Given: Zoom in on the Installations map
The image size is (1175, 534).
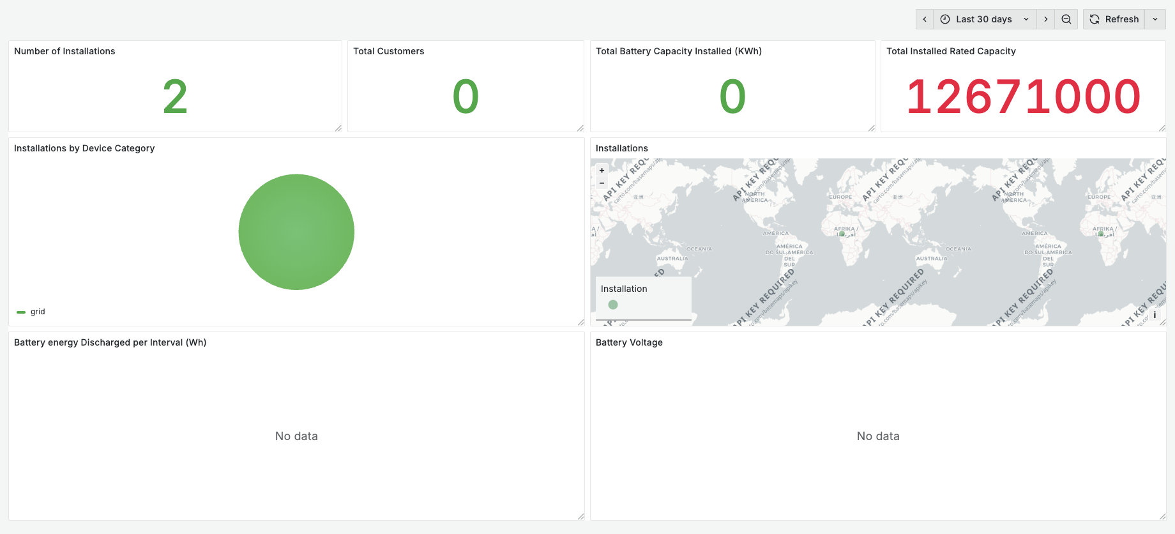Looking at the screenshot, I should pyautogui.click(x=602, y=171).
